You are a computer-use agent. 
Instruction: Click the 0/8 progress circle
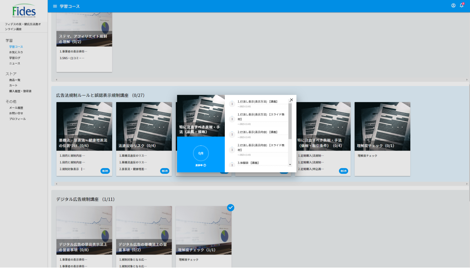coord(201,153)
